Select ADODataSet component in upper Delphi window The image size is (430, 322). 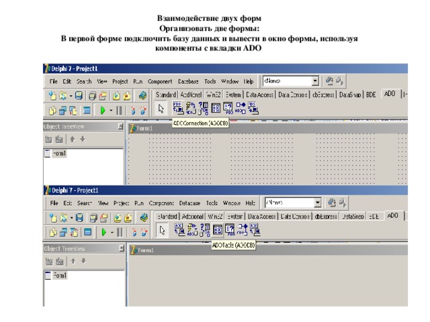[203, 108]
